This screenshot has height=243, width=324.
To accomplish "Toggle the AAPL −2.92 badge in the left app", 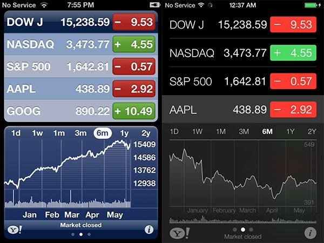I will (x=134, y=89).
